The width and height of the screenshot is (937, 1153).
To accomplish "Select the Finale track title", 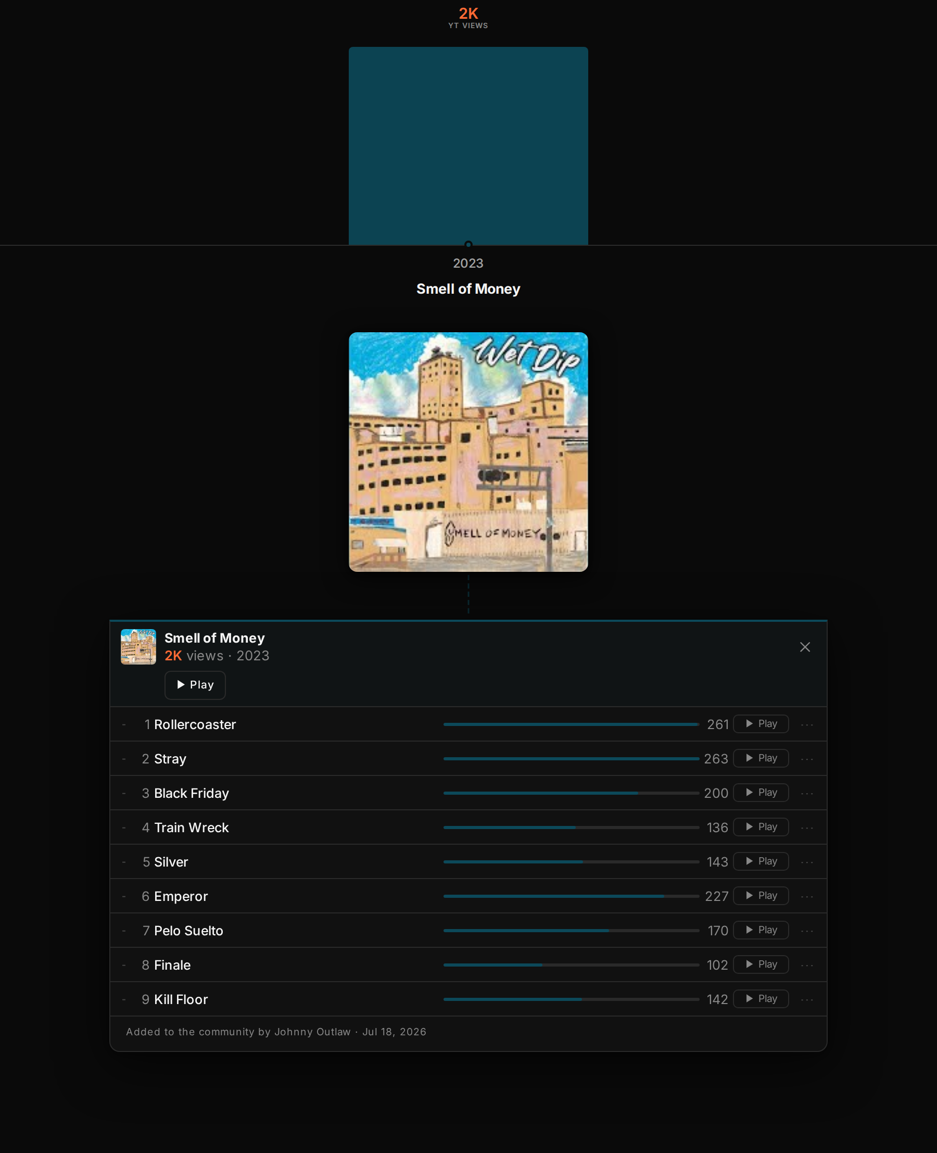I will [172, 965].
